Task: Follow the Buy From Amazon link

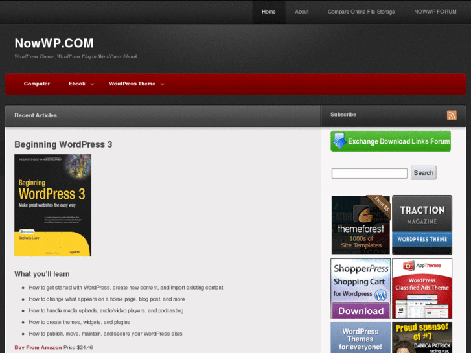Action: (38, 347)
